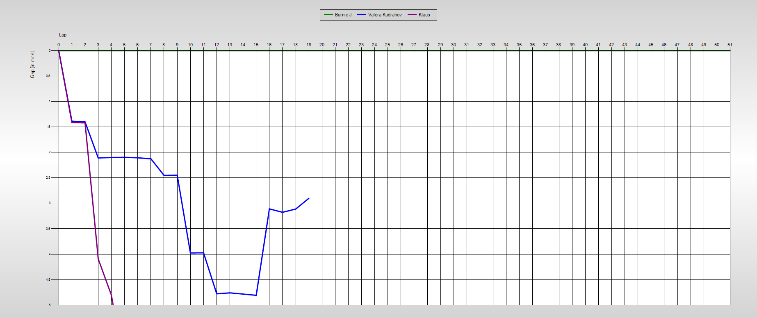Click the blue line's endpoint at lap 19
The height and width of the screenshot is (318, 757).
[x=309, y=198]
